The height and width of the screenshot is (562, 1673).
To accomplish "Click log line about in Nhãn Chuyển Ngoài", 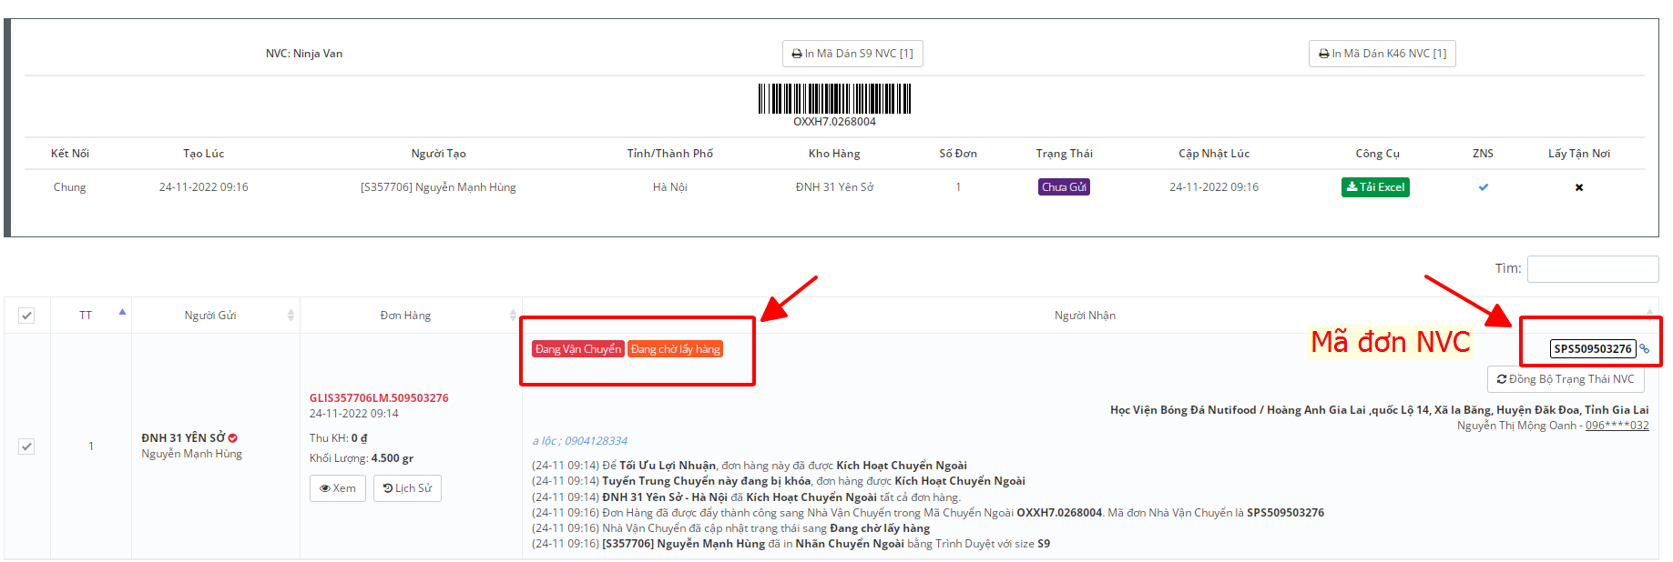I will pos(791,544).
